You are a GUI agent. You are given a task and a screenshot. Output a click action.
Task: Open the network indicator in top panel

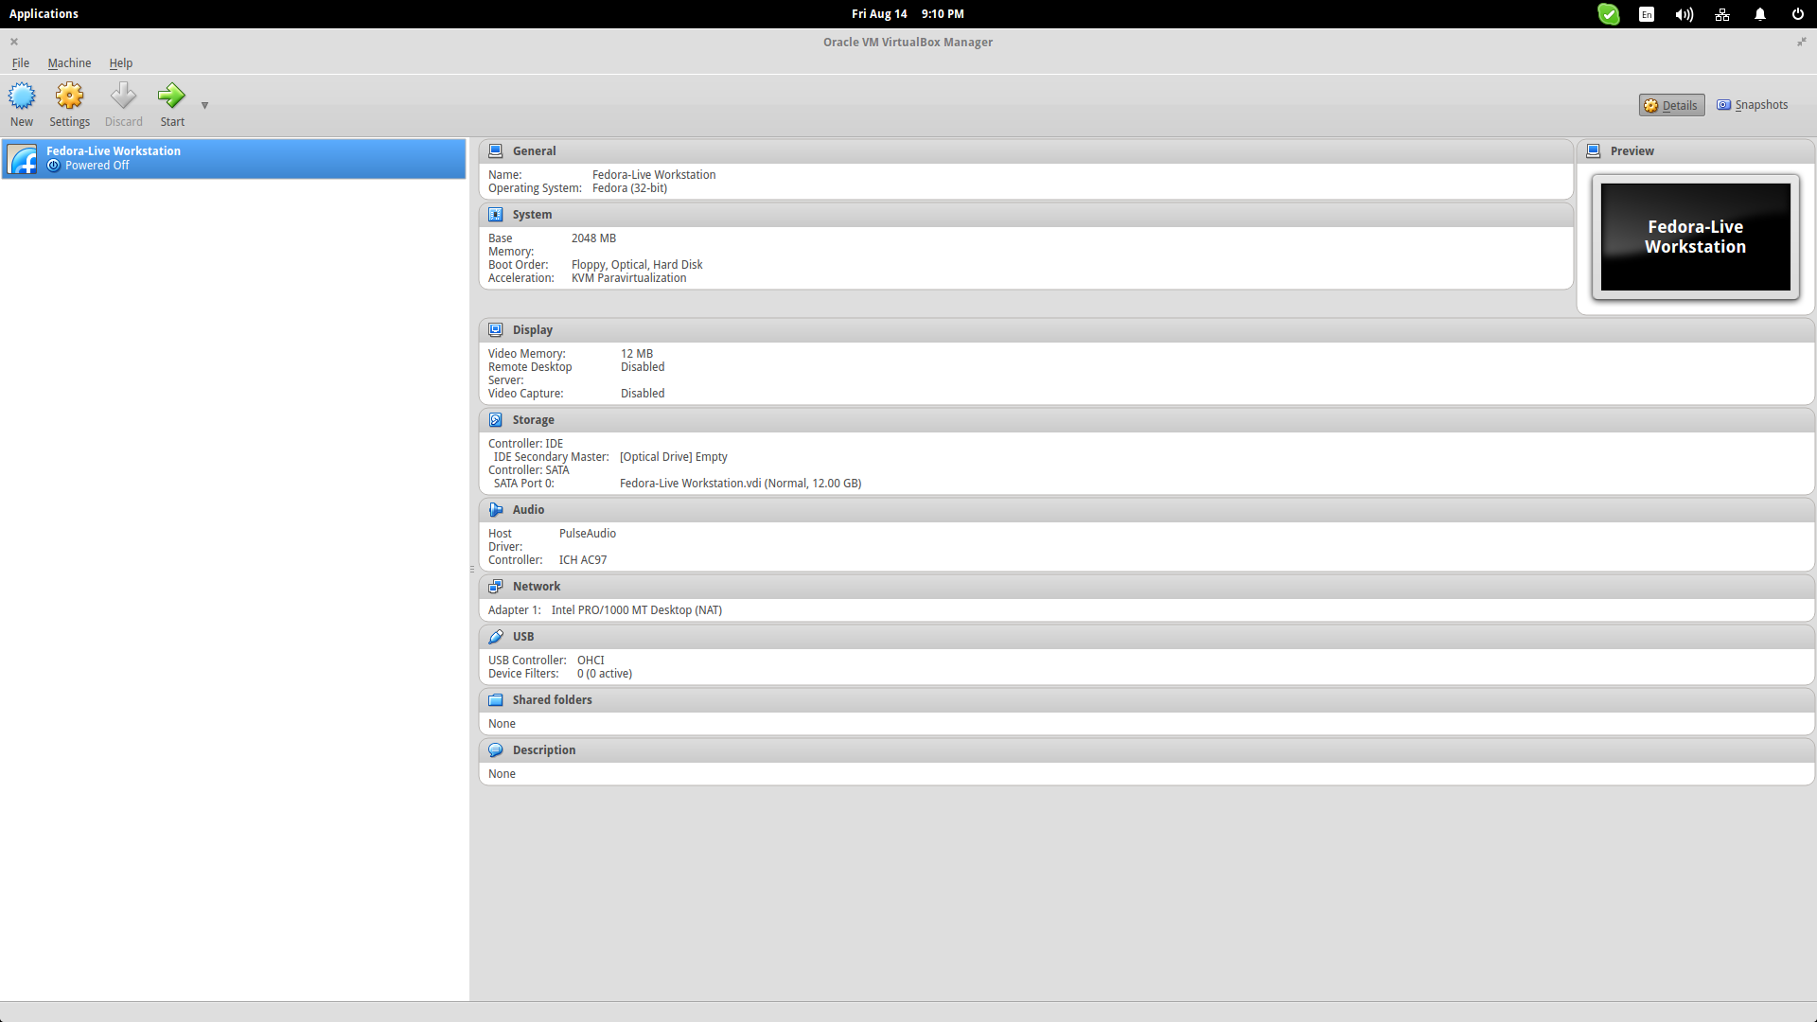click(1722, 14)
